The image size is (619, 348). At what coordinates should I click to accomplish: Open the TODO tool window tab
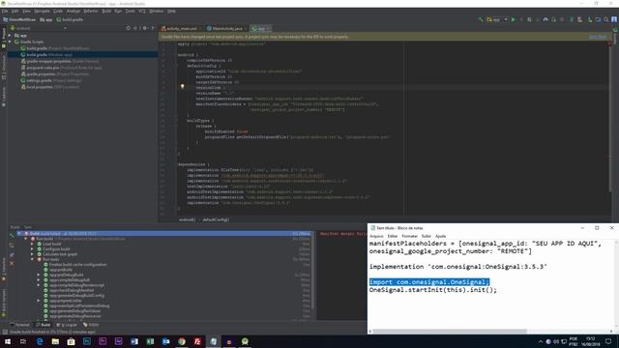91,325
